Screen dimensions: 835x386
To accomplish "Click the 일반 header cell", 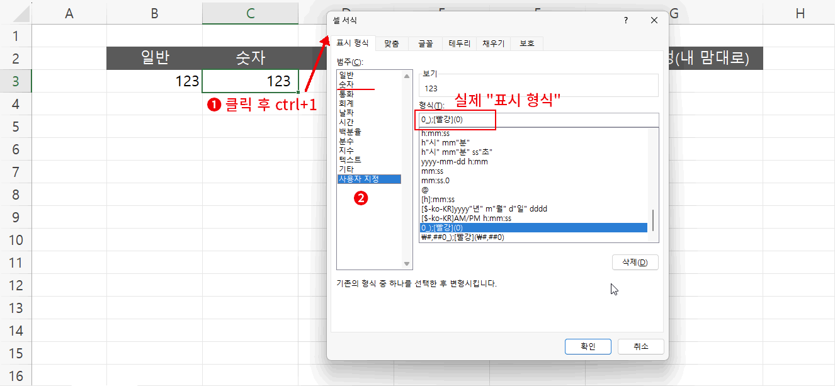I will point(154,59).
